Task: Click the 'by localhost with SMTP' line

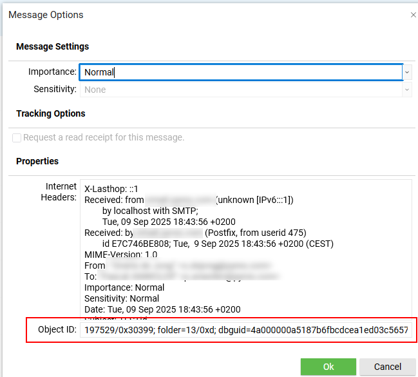Action: pyautogui.click(x=150, y=211)
